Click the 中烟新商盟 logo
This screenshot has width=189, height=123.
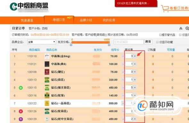[x=29, y=7]
